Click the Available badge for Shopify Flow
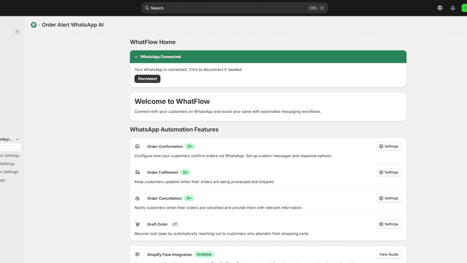The height and width of the screenshot is (263, 467). coord(204,255)
